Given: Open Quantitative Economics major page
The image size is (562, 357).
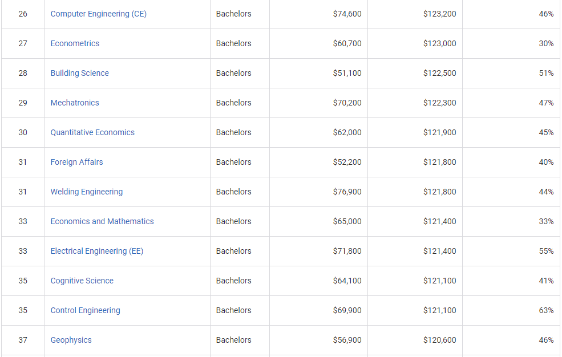Looking at the screenshot, I should (92, 132).
